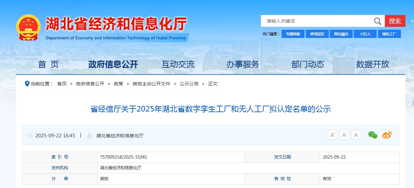Select hot search tag 小巨人

tap(365, 34)
